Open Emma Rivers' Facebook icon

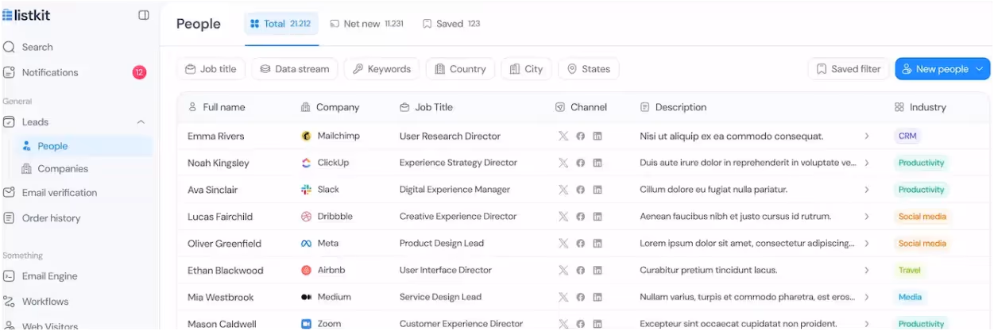pyautogui.click(x=581, y=137)
